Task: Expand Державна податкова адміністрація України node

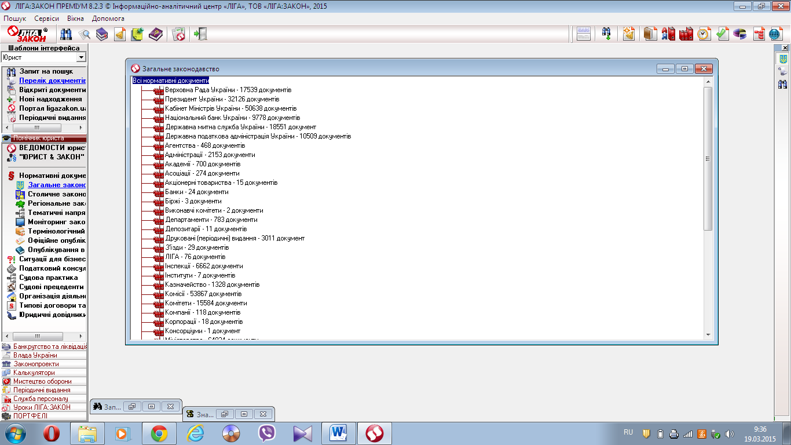Action: tap(258, 136)
